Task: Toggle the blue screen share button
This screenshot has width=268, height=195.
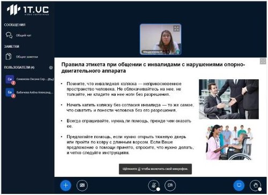Action: [x=239, y=185]
